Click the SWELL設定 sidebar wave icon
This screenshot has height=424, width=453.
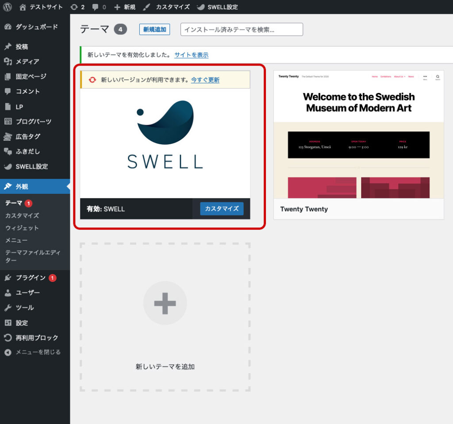[8, 166]
